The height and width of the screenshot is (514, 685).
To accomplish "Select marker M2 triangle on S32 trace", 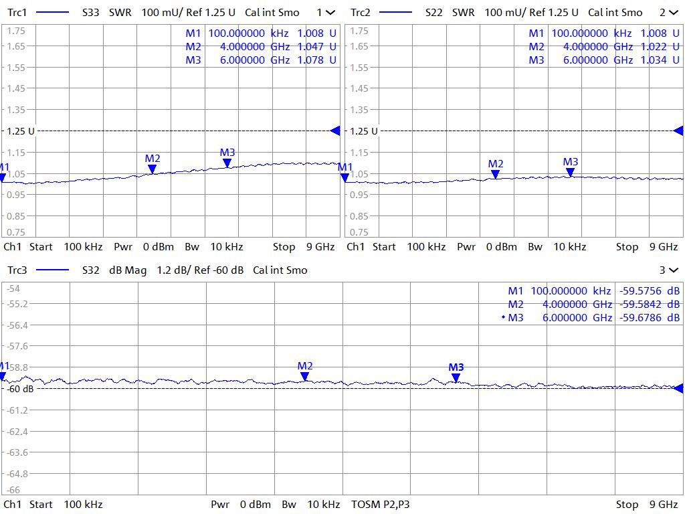I will click(305, 376).
